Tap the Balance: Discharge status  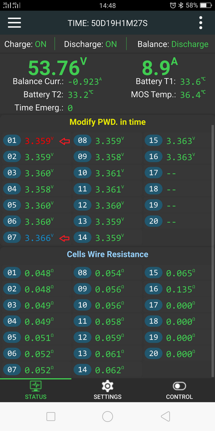click(173, 44)
